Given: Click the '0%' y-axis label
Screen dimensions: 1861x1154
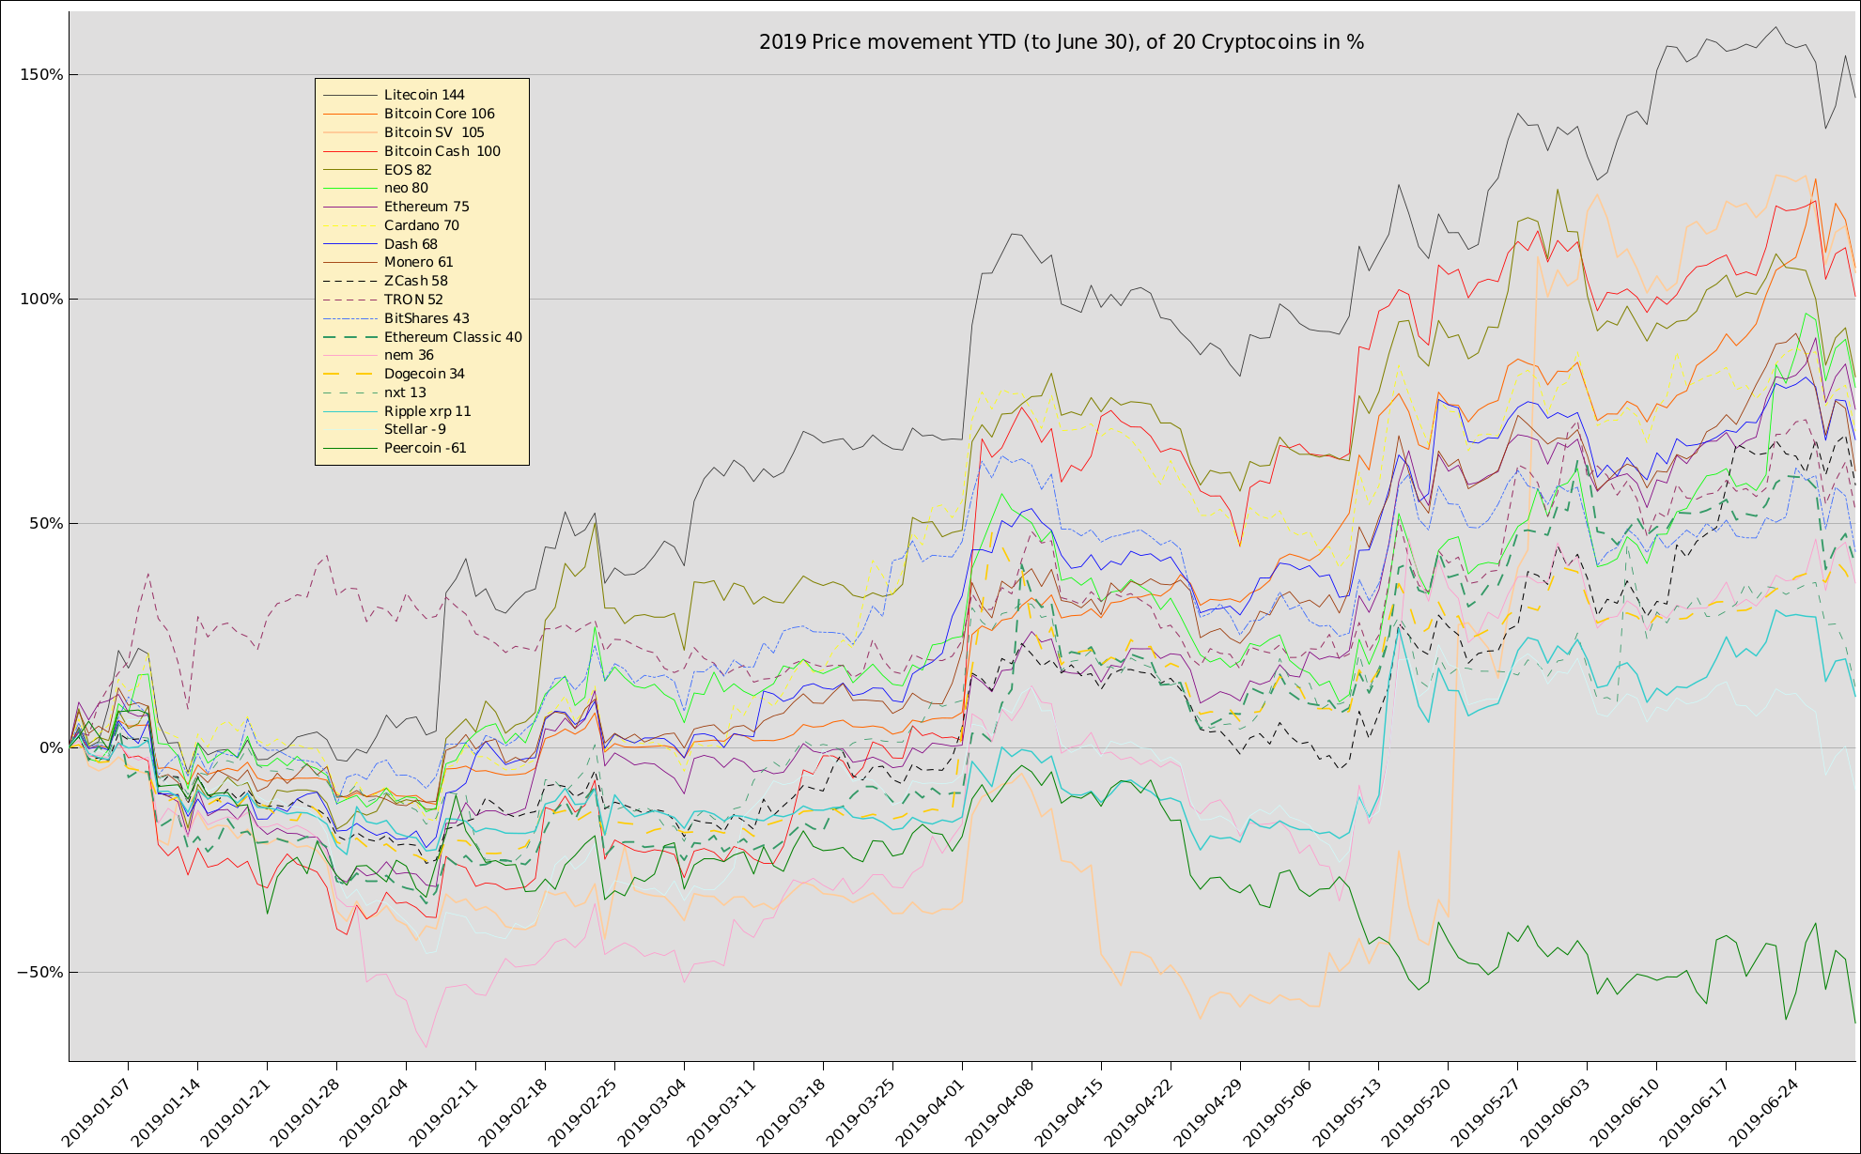Looking at the screenshot, I should coord(51,748).
